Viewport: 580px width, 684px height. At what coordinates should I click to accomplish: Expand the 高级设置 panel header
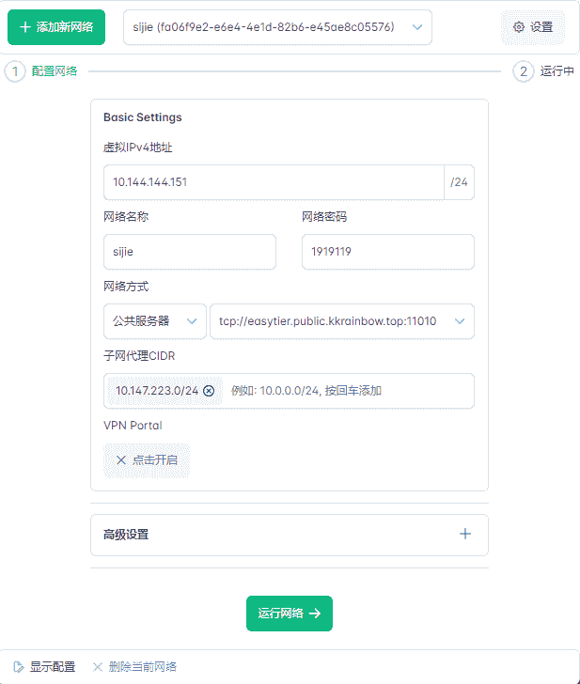(x=282, y=535)
